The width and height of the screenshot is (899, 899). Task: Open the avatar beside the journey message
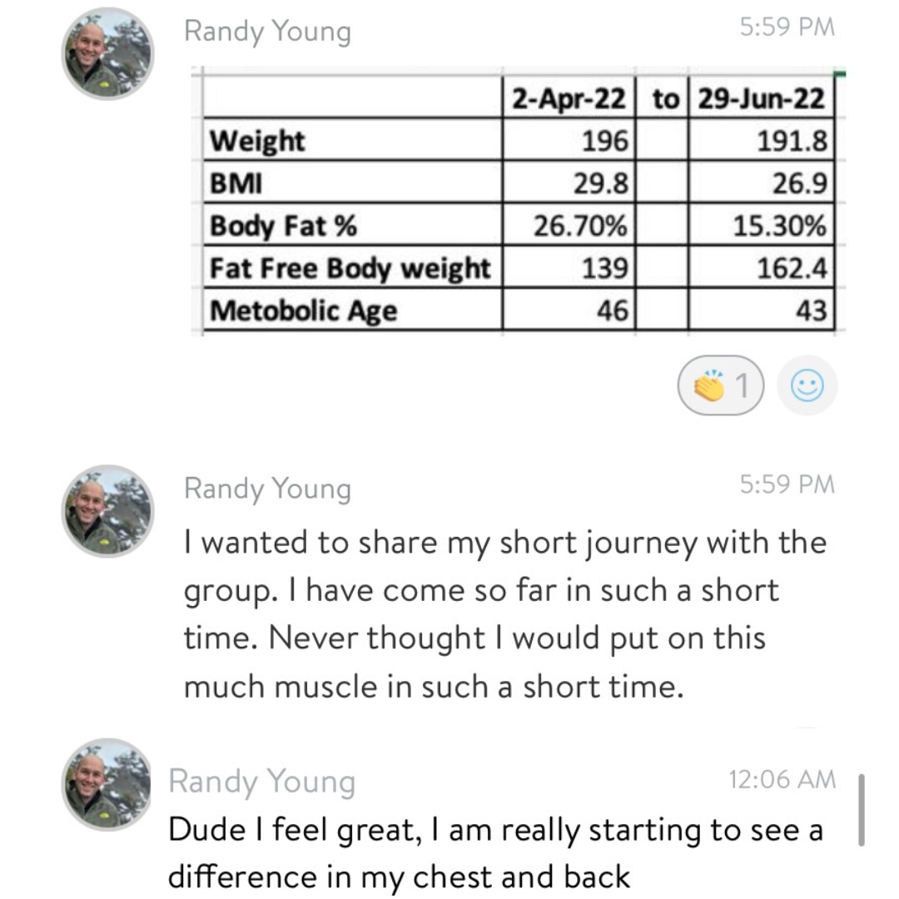[107, 511]
